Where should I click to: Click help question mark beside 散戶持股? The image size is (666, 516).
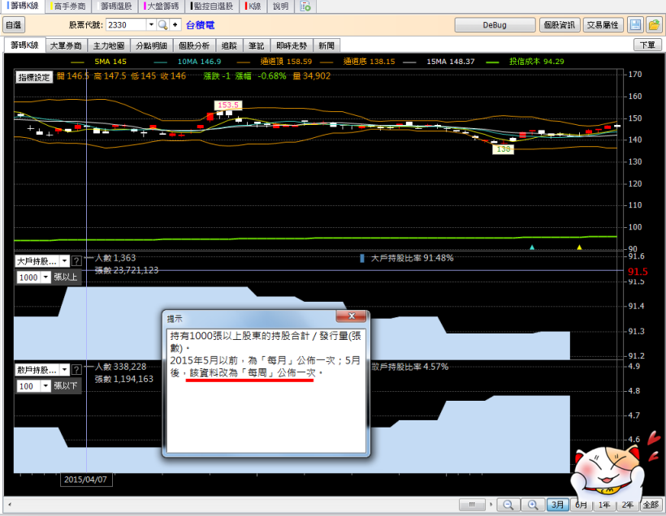(x=76, y=369)
